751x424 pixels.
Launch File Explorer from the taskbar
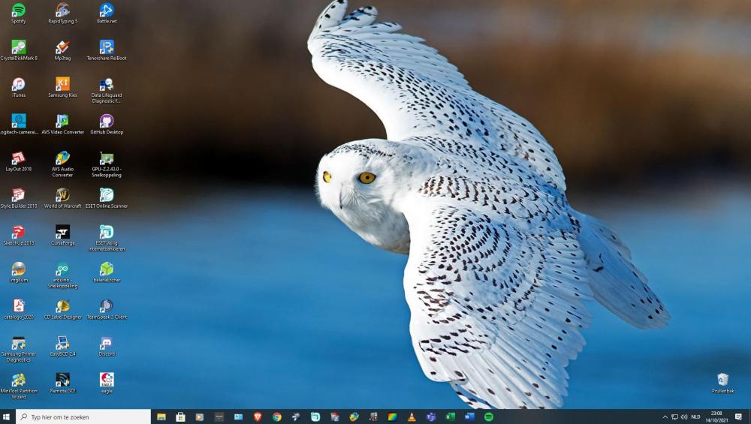pos(161,417)
